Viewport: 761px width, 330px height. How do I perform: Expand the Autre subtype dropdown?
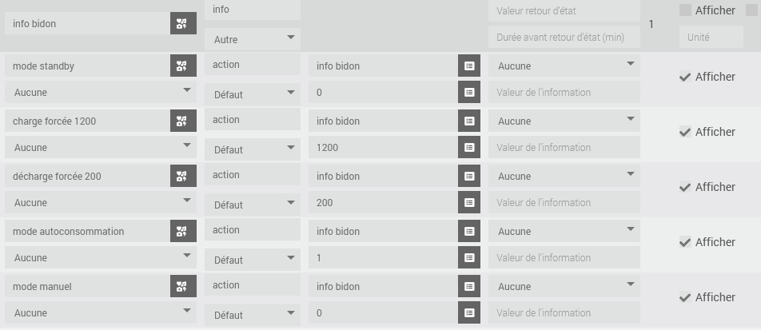(252, 39)
